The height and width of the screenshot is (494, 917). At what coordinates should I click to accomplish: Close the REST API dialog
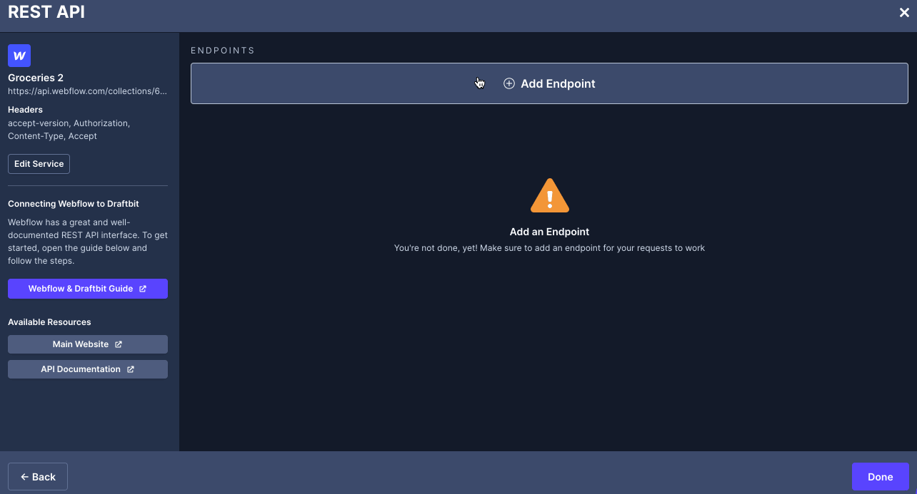pos(904,13)
